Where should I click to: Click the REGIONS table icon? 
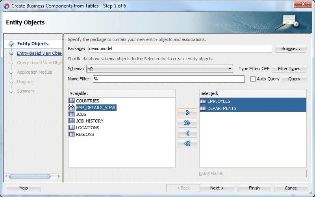point(71,134)
